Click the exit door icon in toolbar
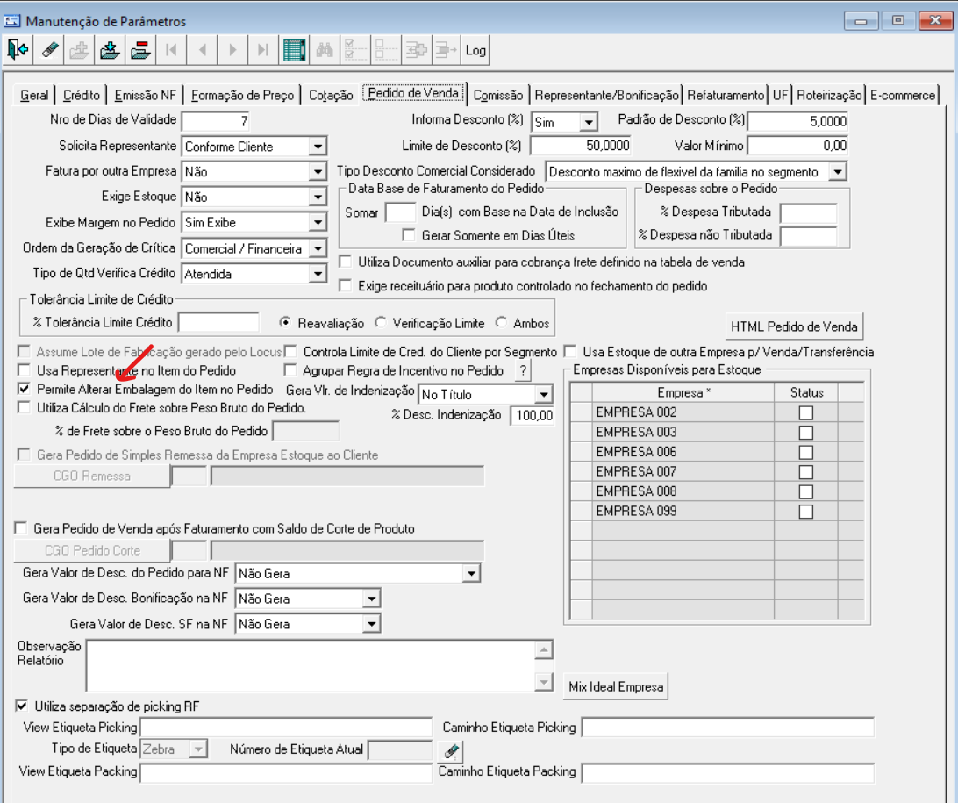958x803 pixels. (x=18, y=50)
